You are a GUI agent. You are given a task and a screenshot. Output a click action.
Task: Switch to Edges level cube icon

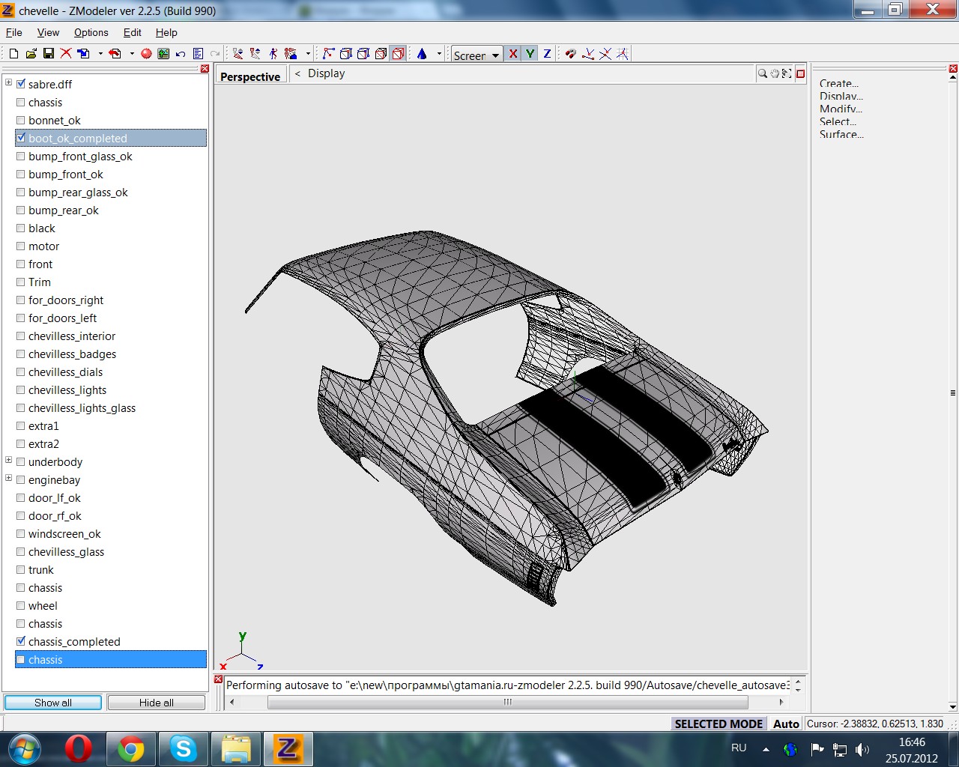pyautogui.click(x=346, y=53)
